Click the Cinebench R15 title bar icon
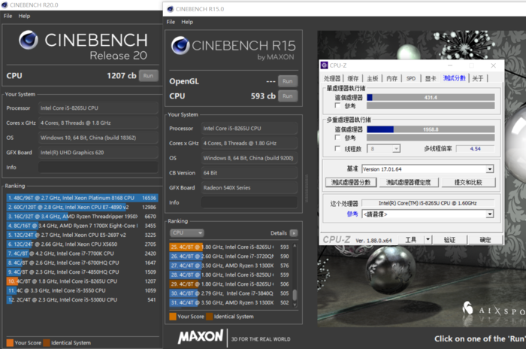The width and height of the screenshot is (526, 349). point(169,9)
